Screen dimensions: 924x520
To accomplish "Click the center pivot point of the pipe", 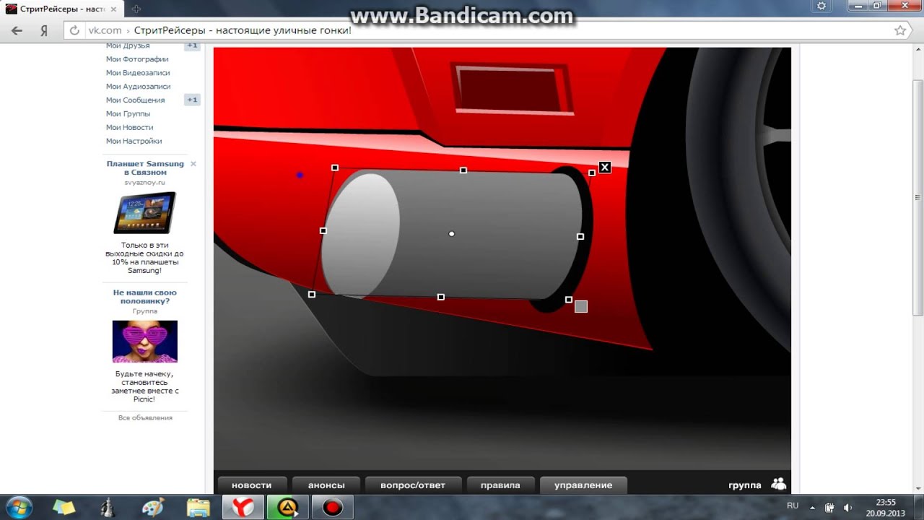I will click(452, 234).
